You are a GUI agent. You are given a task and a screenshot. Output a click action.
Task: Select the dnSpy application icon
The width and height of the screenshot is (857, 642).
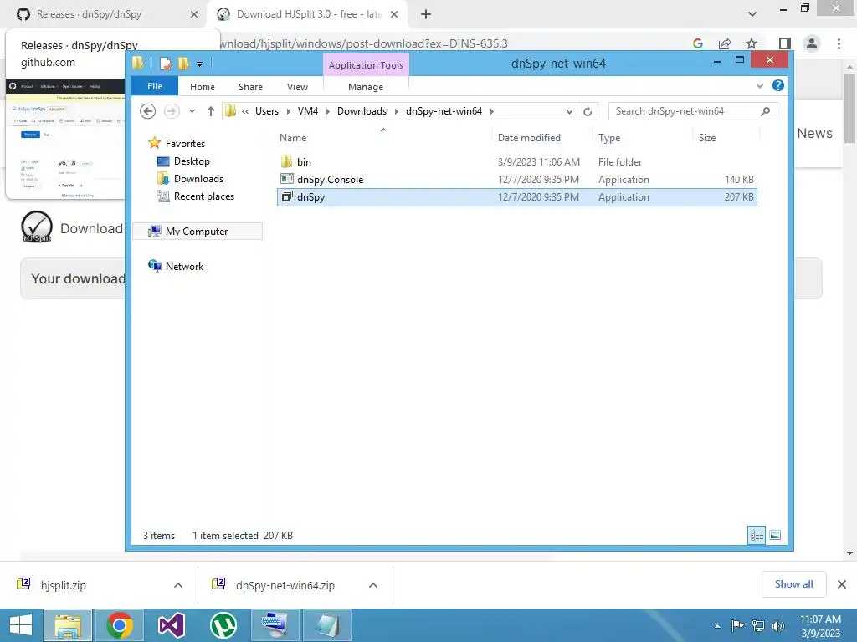287,196
